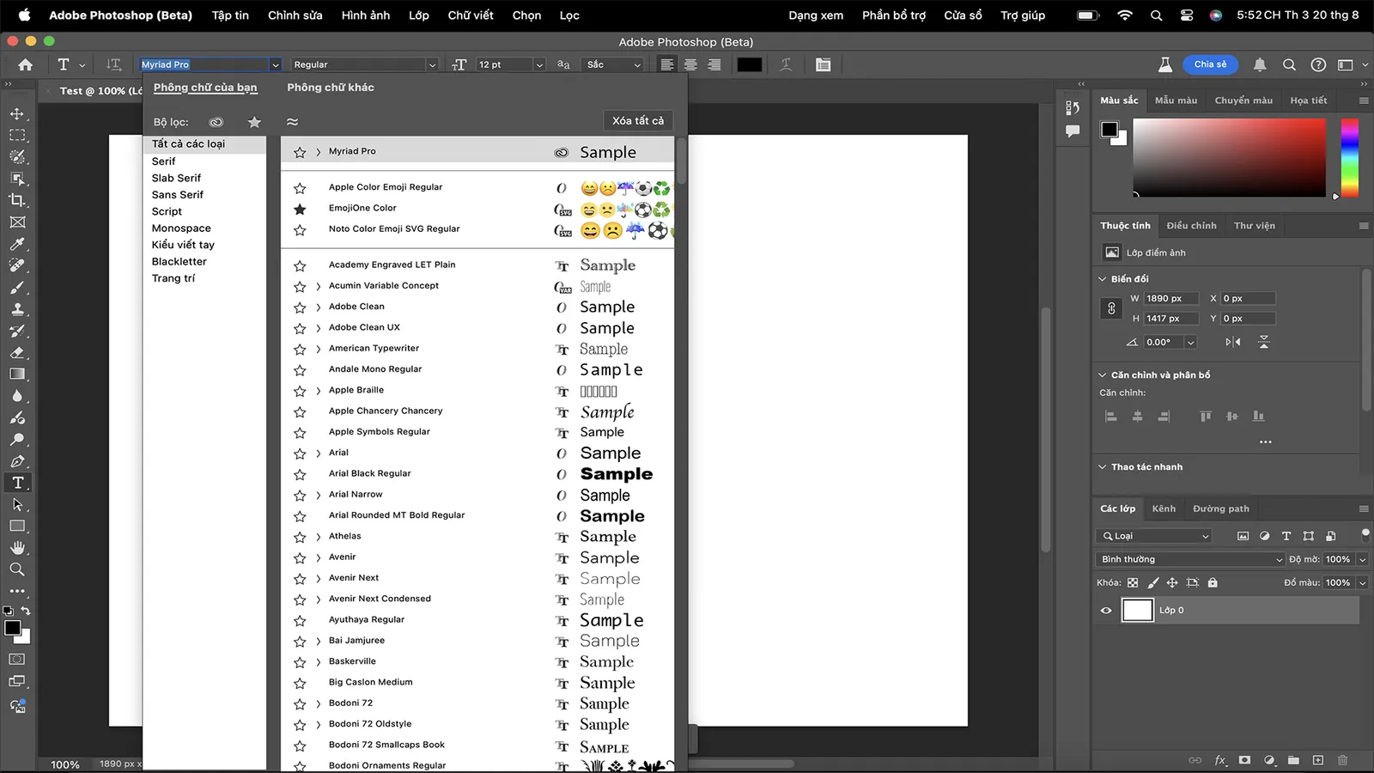Click Chia sẻ button

pyautogui.click(x=1211, y=64)
